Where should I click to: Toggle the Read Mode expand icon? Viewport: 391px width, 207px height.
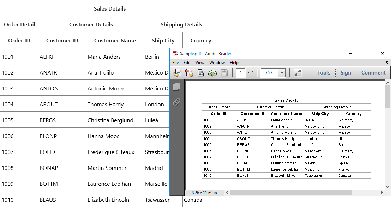[x=298, y=73]
